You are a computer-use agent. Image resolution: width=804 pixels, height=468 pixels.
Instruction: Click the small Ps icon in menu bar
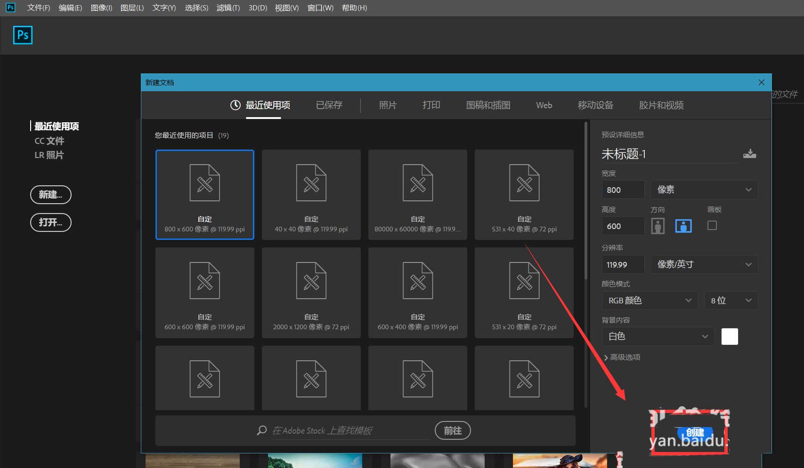click(10, 8)
